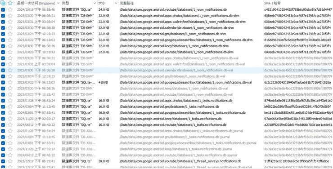Toggle the select-all checkbox in header

click(3, 3)
